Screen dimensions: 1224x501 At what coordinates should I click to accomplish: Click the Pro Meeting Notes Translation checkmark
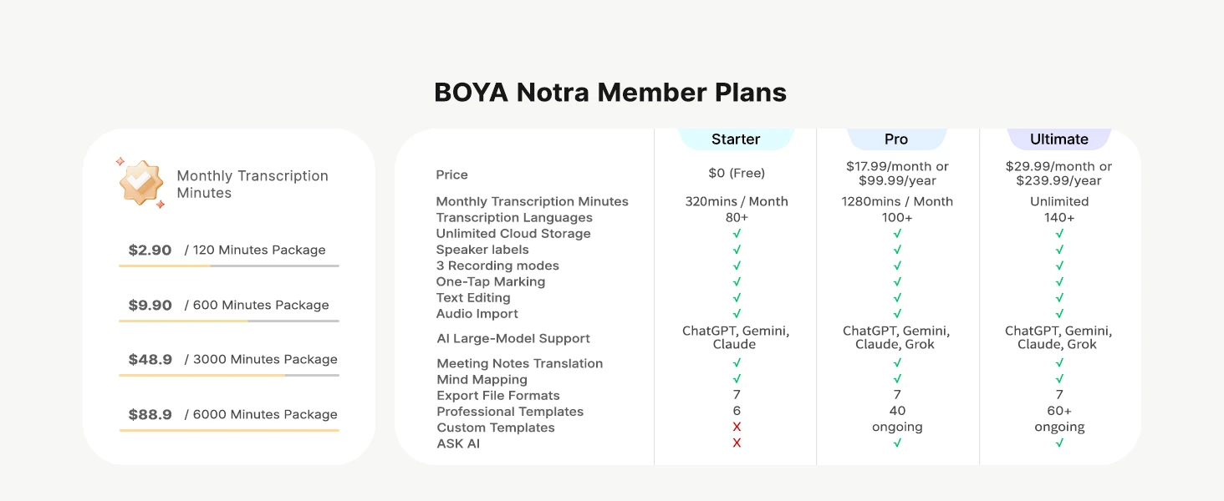[897, 363]
